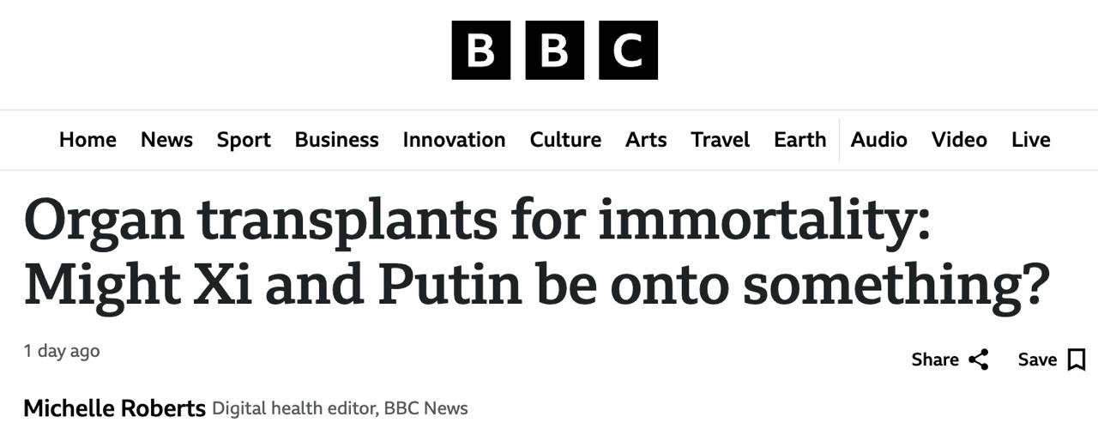Select Earth in the navigation bar
Screen dimensions: 1098x435
tap(799, 140)
